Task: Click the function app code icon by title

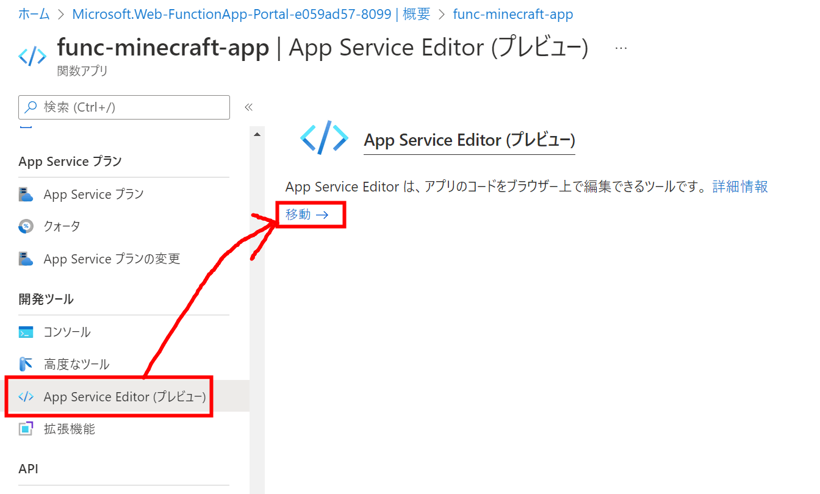Action: [x=32, y=57]
